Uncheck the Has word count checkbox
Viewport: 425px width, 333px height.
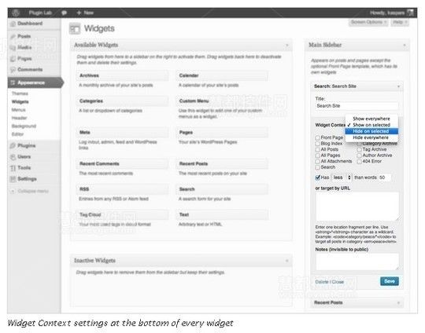coord(317,177)
